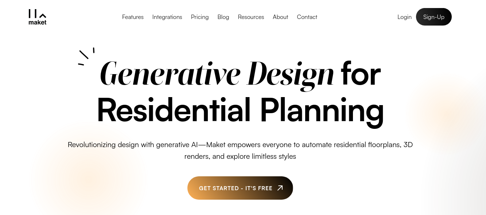
Task: Click the GET STARTED - IT'S FREE button
Action: (x=240, y=188)
